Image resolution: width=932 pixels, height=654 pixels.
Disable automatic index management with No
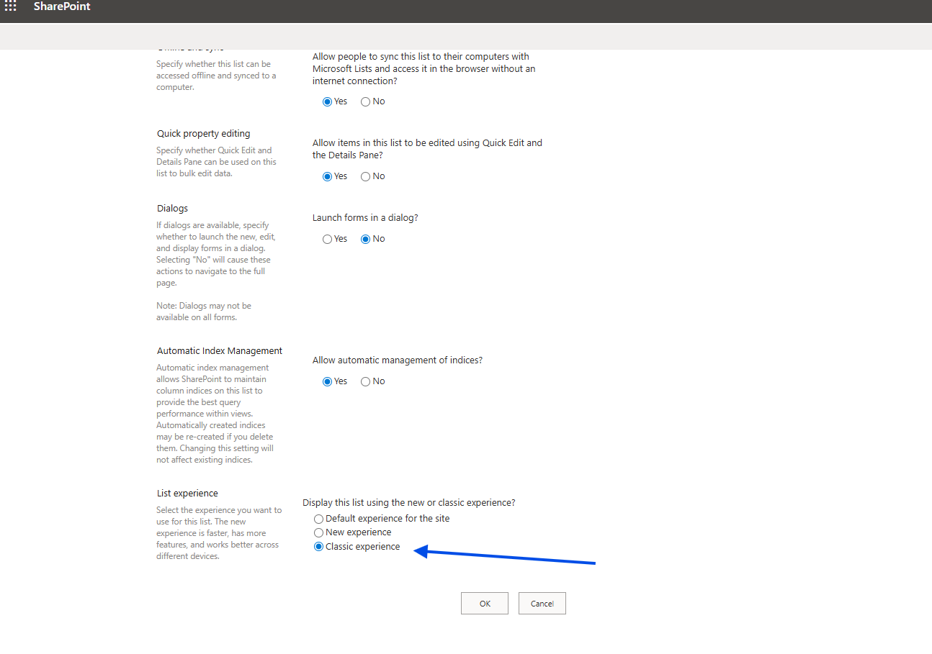[366, 382]
